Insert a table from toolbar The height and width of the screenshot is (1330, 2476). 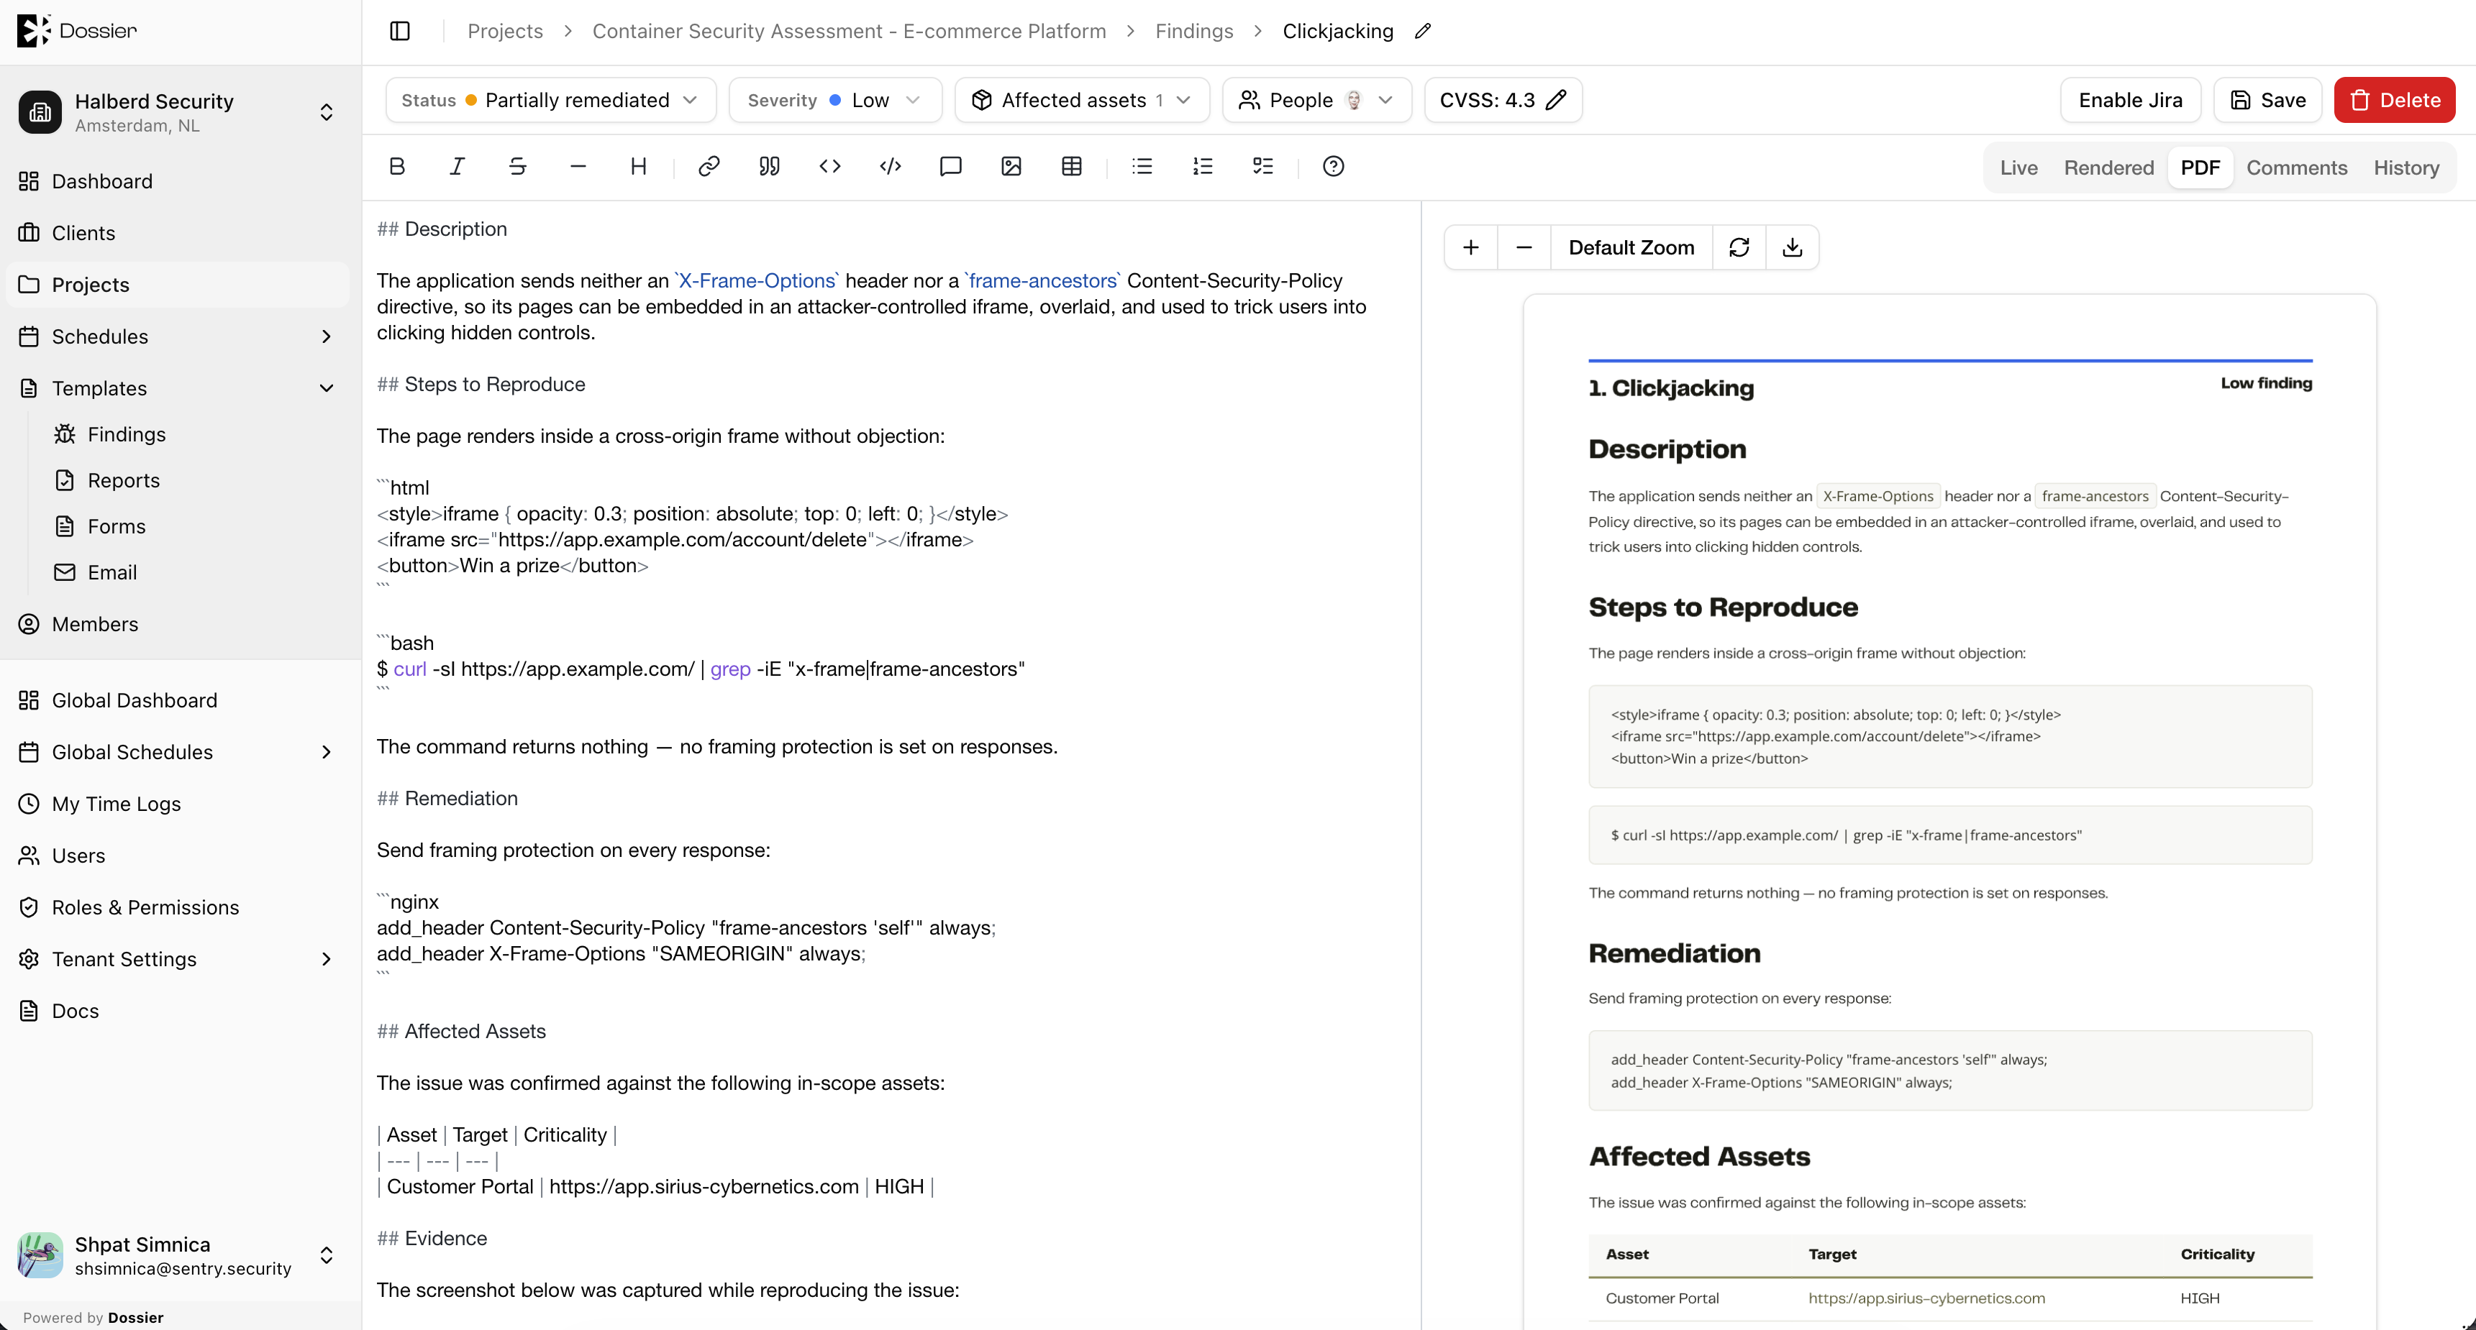1072,166
